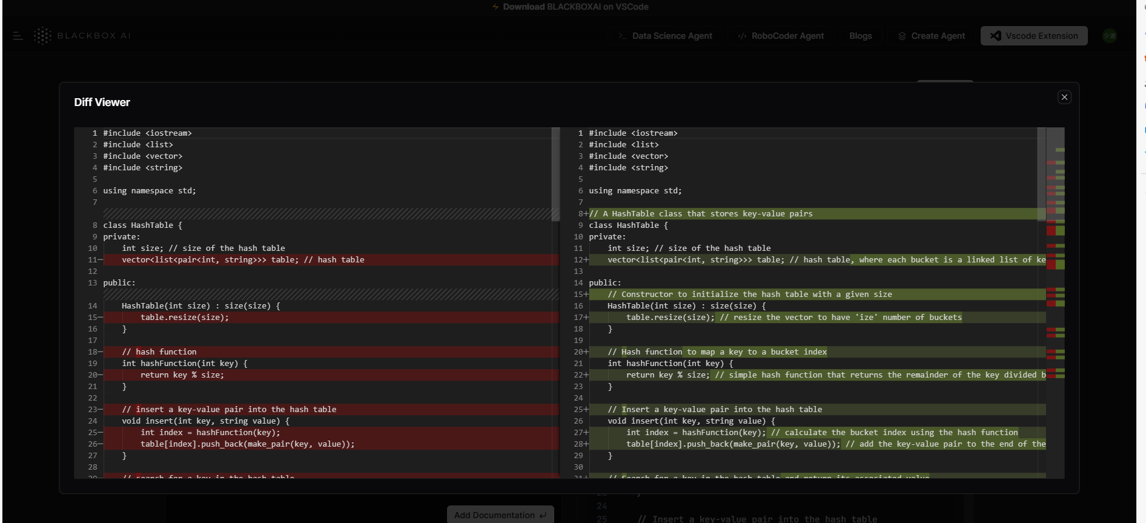Click the right pane vertical scrollbar thumb
1146x523 pixels.
(x=1041, y=173)
